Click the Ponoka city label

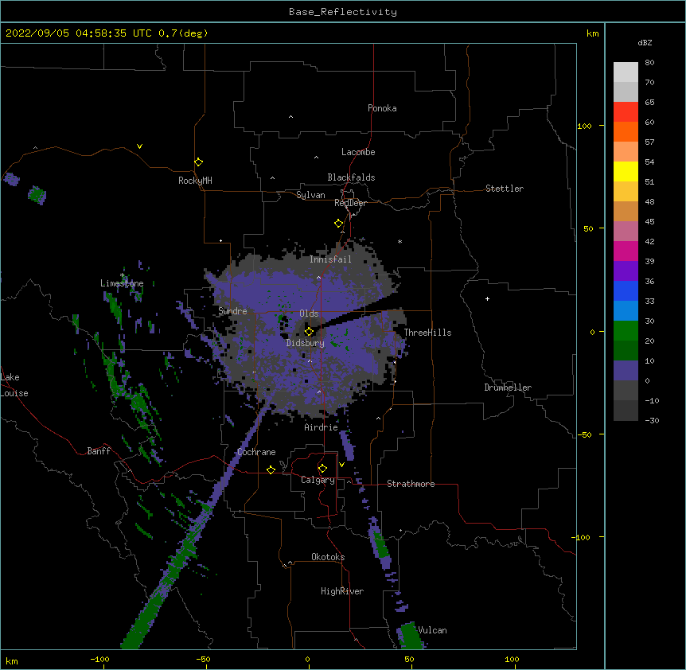pyautogui.click(x=382, y=108)
